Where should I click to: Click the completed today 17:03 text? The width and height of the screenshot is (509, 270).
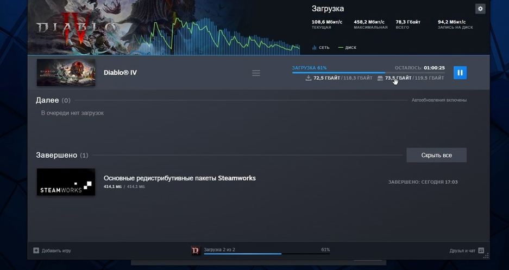(x=423, y=182)
